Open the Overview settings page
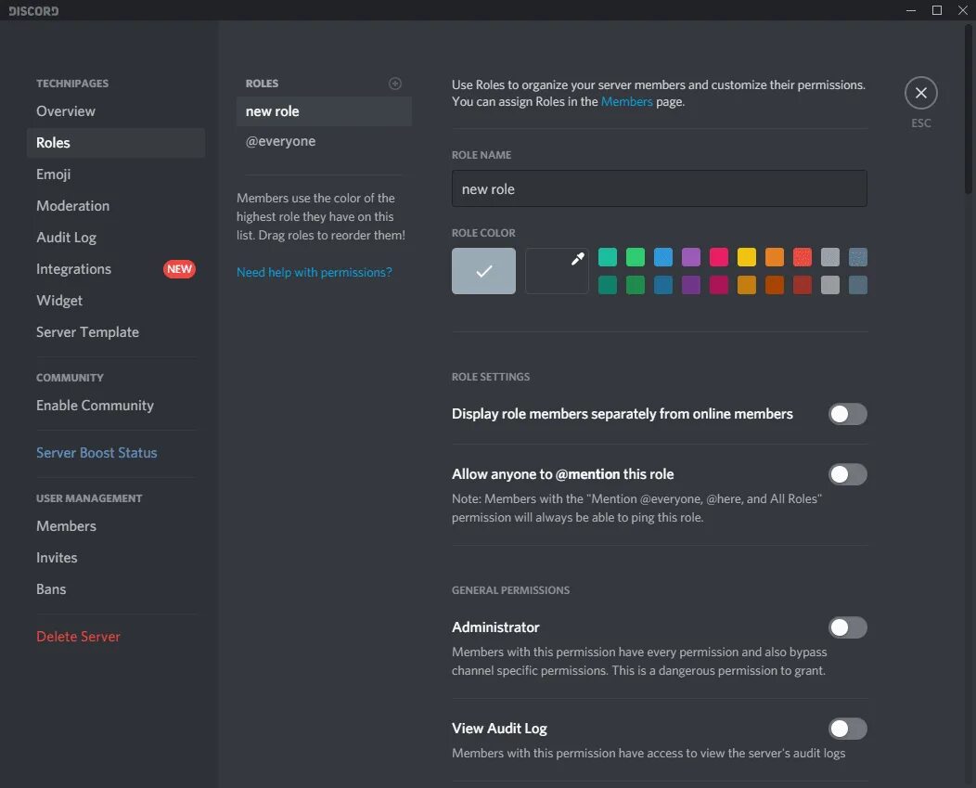The image size is (976, 788). click(116, 111)
